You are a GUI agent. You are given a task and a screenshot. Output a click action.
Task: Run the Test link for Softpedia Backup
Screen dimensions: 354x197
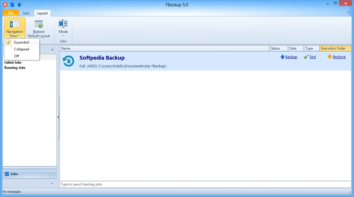pos(312,57)
